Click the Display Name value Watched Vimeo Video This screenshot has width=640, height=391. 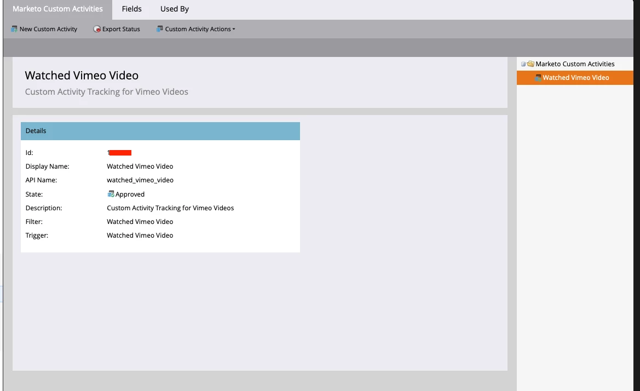click(140, 166)
